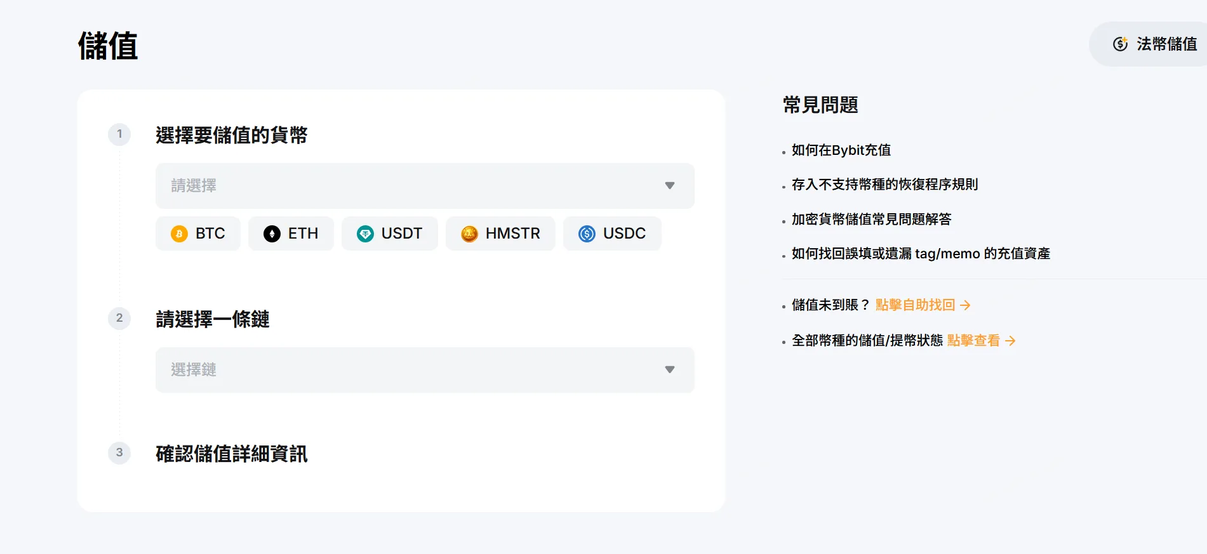Click heading 選擇要儲值的貨幣
1207x554 pixels.
tap(232, 135)
